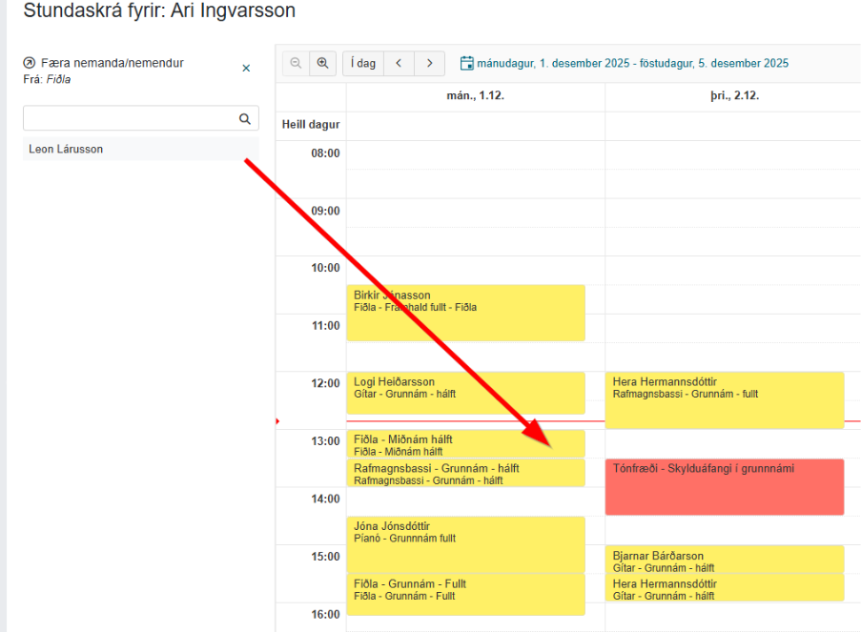Click Stundaskrá fyrir: Ari Ingvarsson heading
The height and width of the screenshot is (632, 861).
click(x=159, y=10)
